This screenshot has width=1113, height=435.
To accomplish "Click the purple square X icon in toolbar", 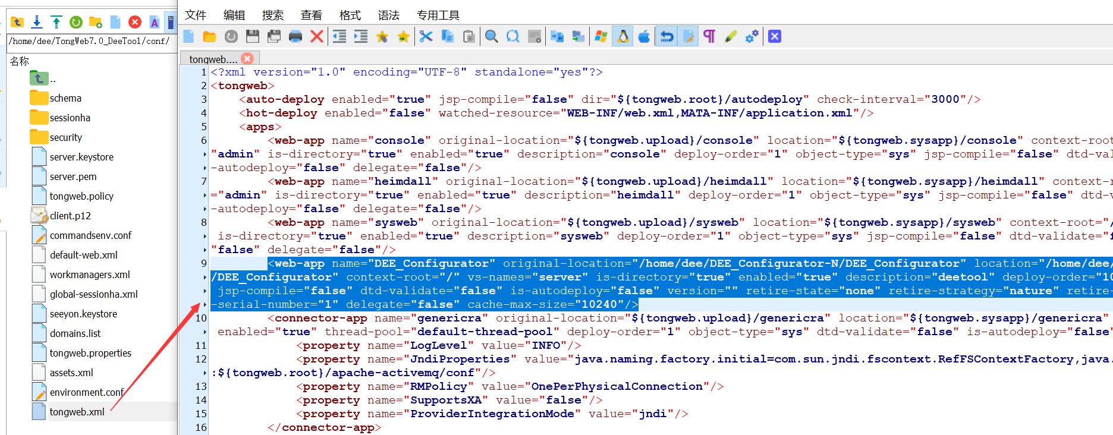I will click(x=775, y=36).
